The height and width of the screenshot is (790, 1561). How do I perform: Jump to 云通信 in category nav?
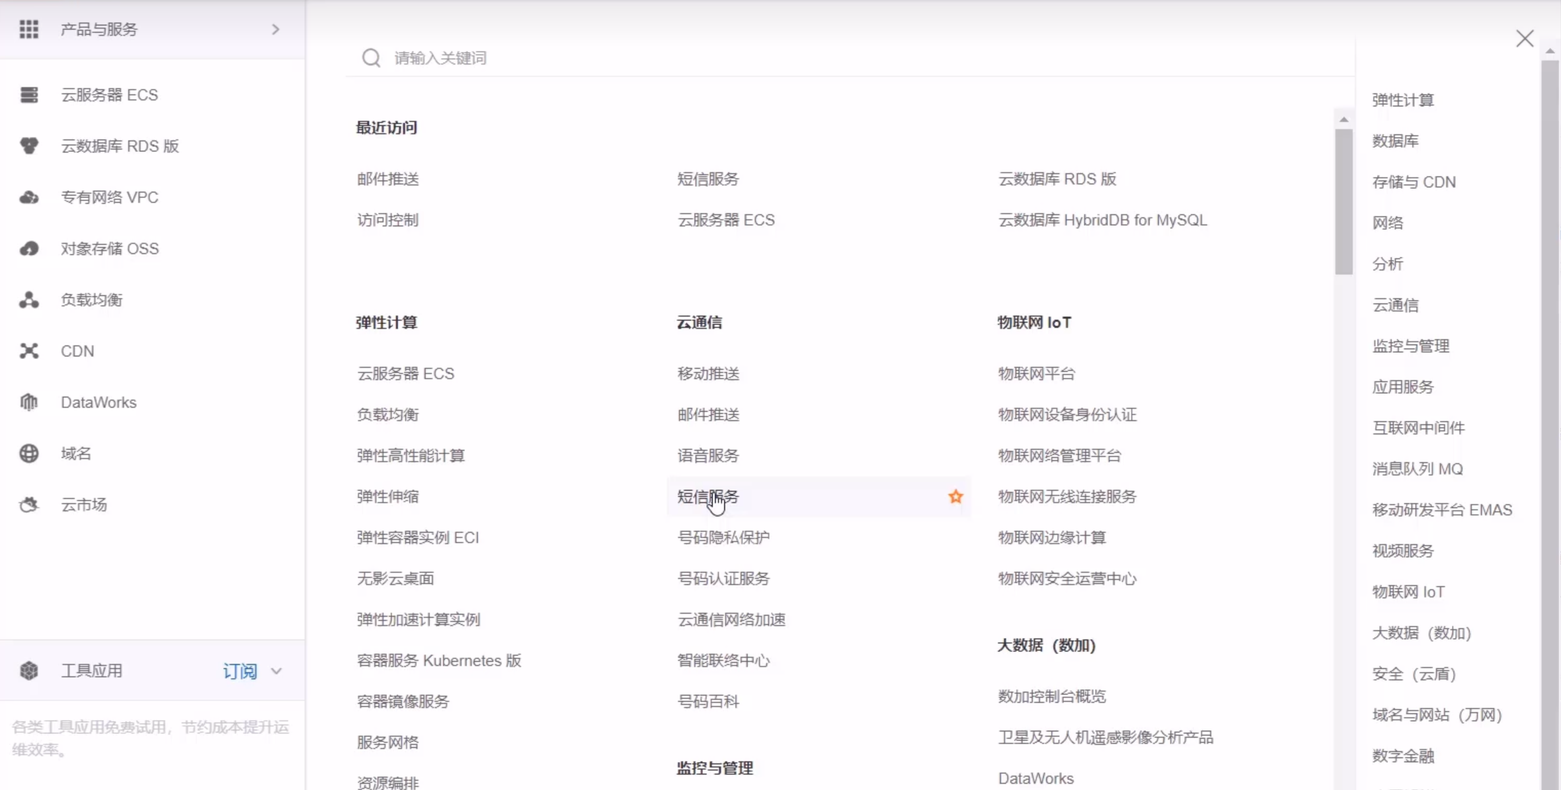pos(1395,304)
